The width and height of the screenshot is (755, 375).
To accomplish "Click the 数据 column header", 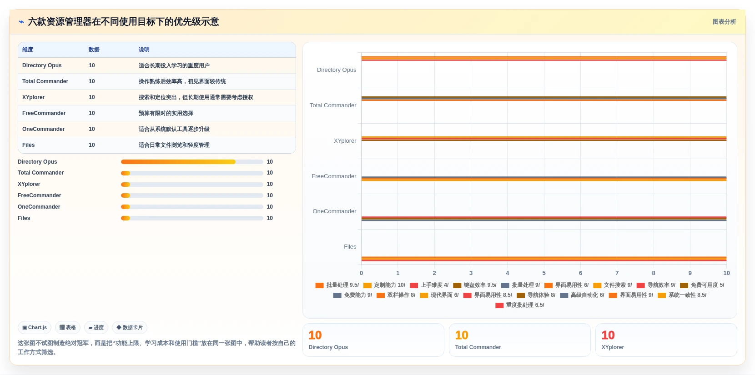I will click(94, 50).
